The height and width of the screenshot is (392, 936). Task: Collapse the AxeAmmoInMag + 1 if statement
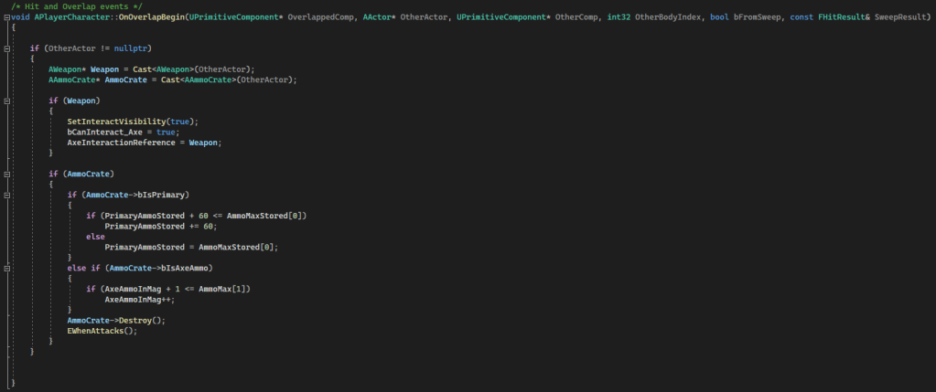pos(6,289)
